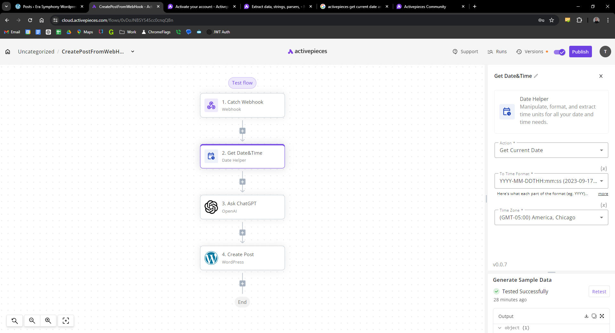
Task: Click the Webhook step icon
Action: coord(211,105)
